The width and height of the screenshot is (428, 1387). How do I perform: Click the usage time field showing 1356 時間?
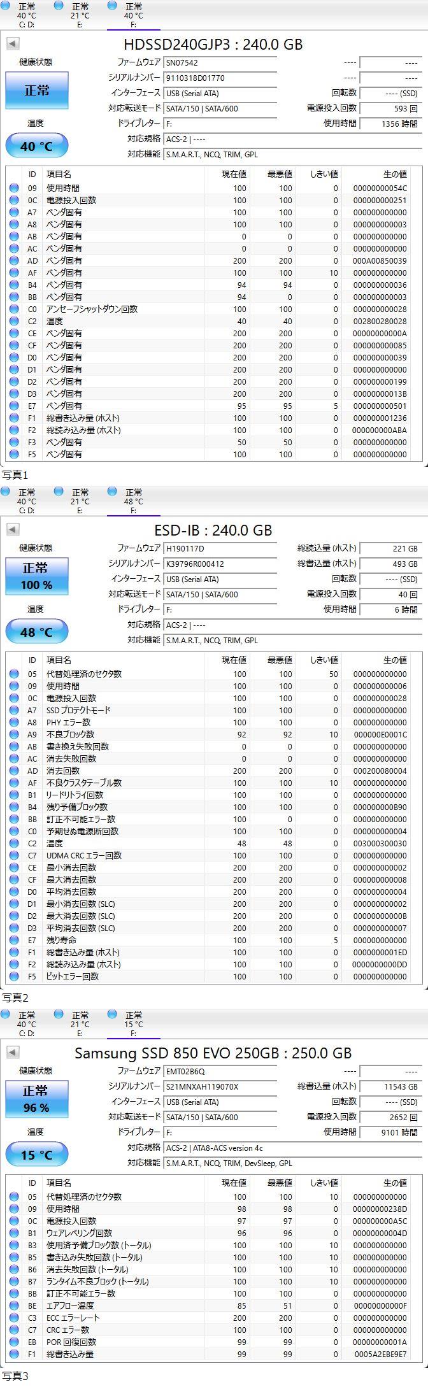click(x=390, y=124)
